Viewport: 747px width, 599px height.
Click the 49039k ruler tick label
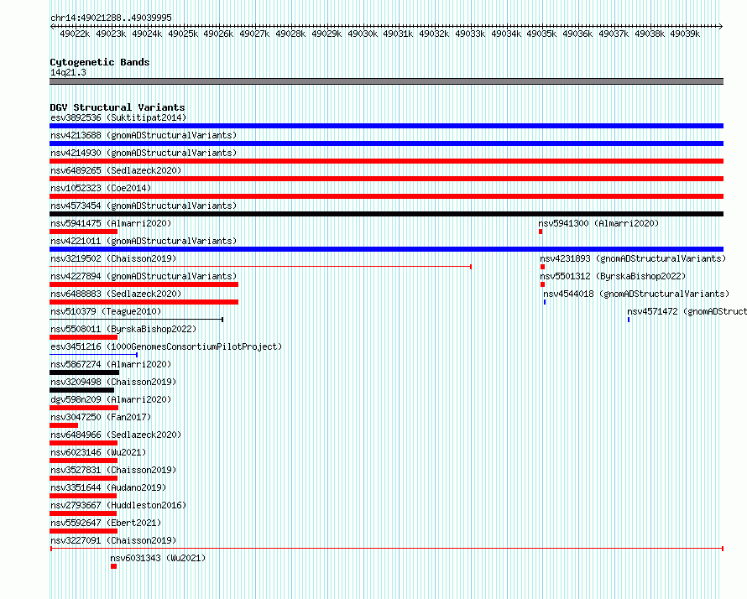[x=685, y=34]
